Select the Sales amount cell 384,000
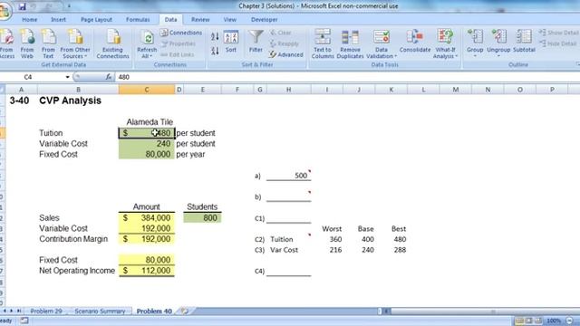The width and height of the screenshot is (580, 326). pyautogui.click(x=147, y=218)
